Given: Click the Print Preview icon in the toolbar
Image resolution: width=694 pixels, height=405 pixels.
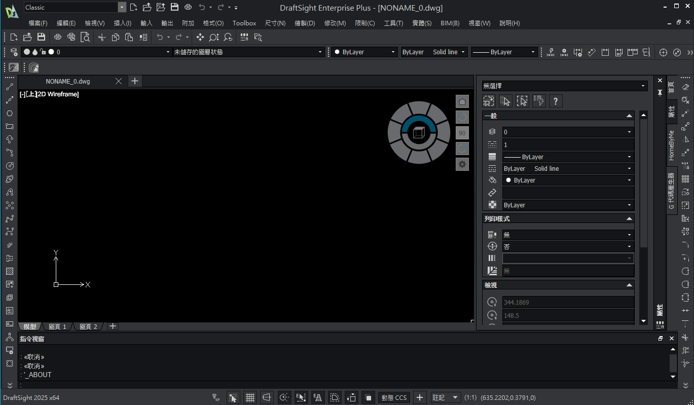Looking at the screenshot, I should 86,37.
